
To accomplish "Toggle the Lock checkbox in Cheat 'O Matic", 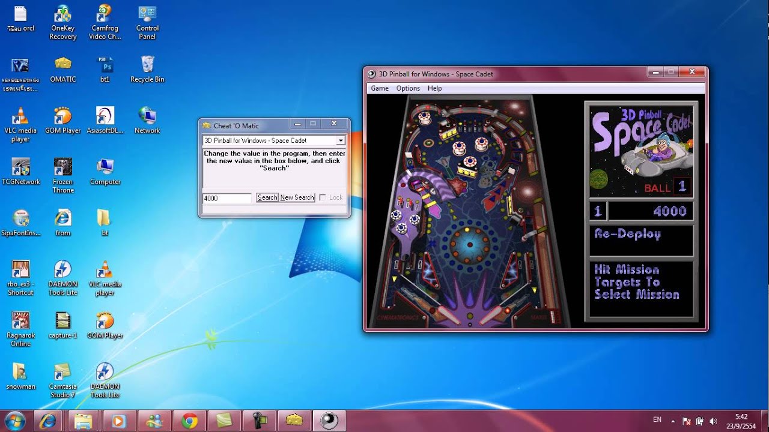I will (x=323, y=197).
